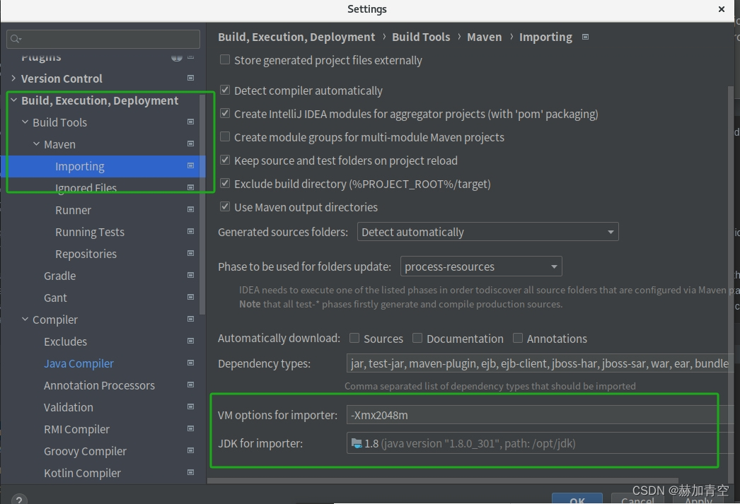This screenshot has width=740, height=504.
Task: Click the search magnifier icon in settings
Action: tap(16, 39)
